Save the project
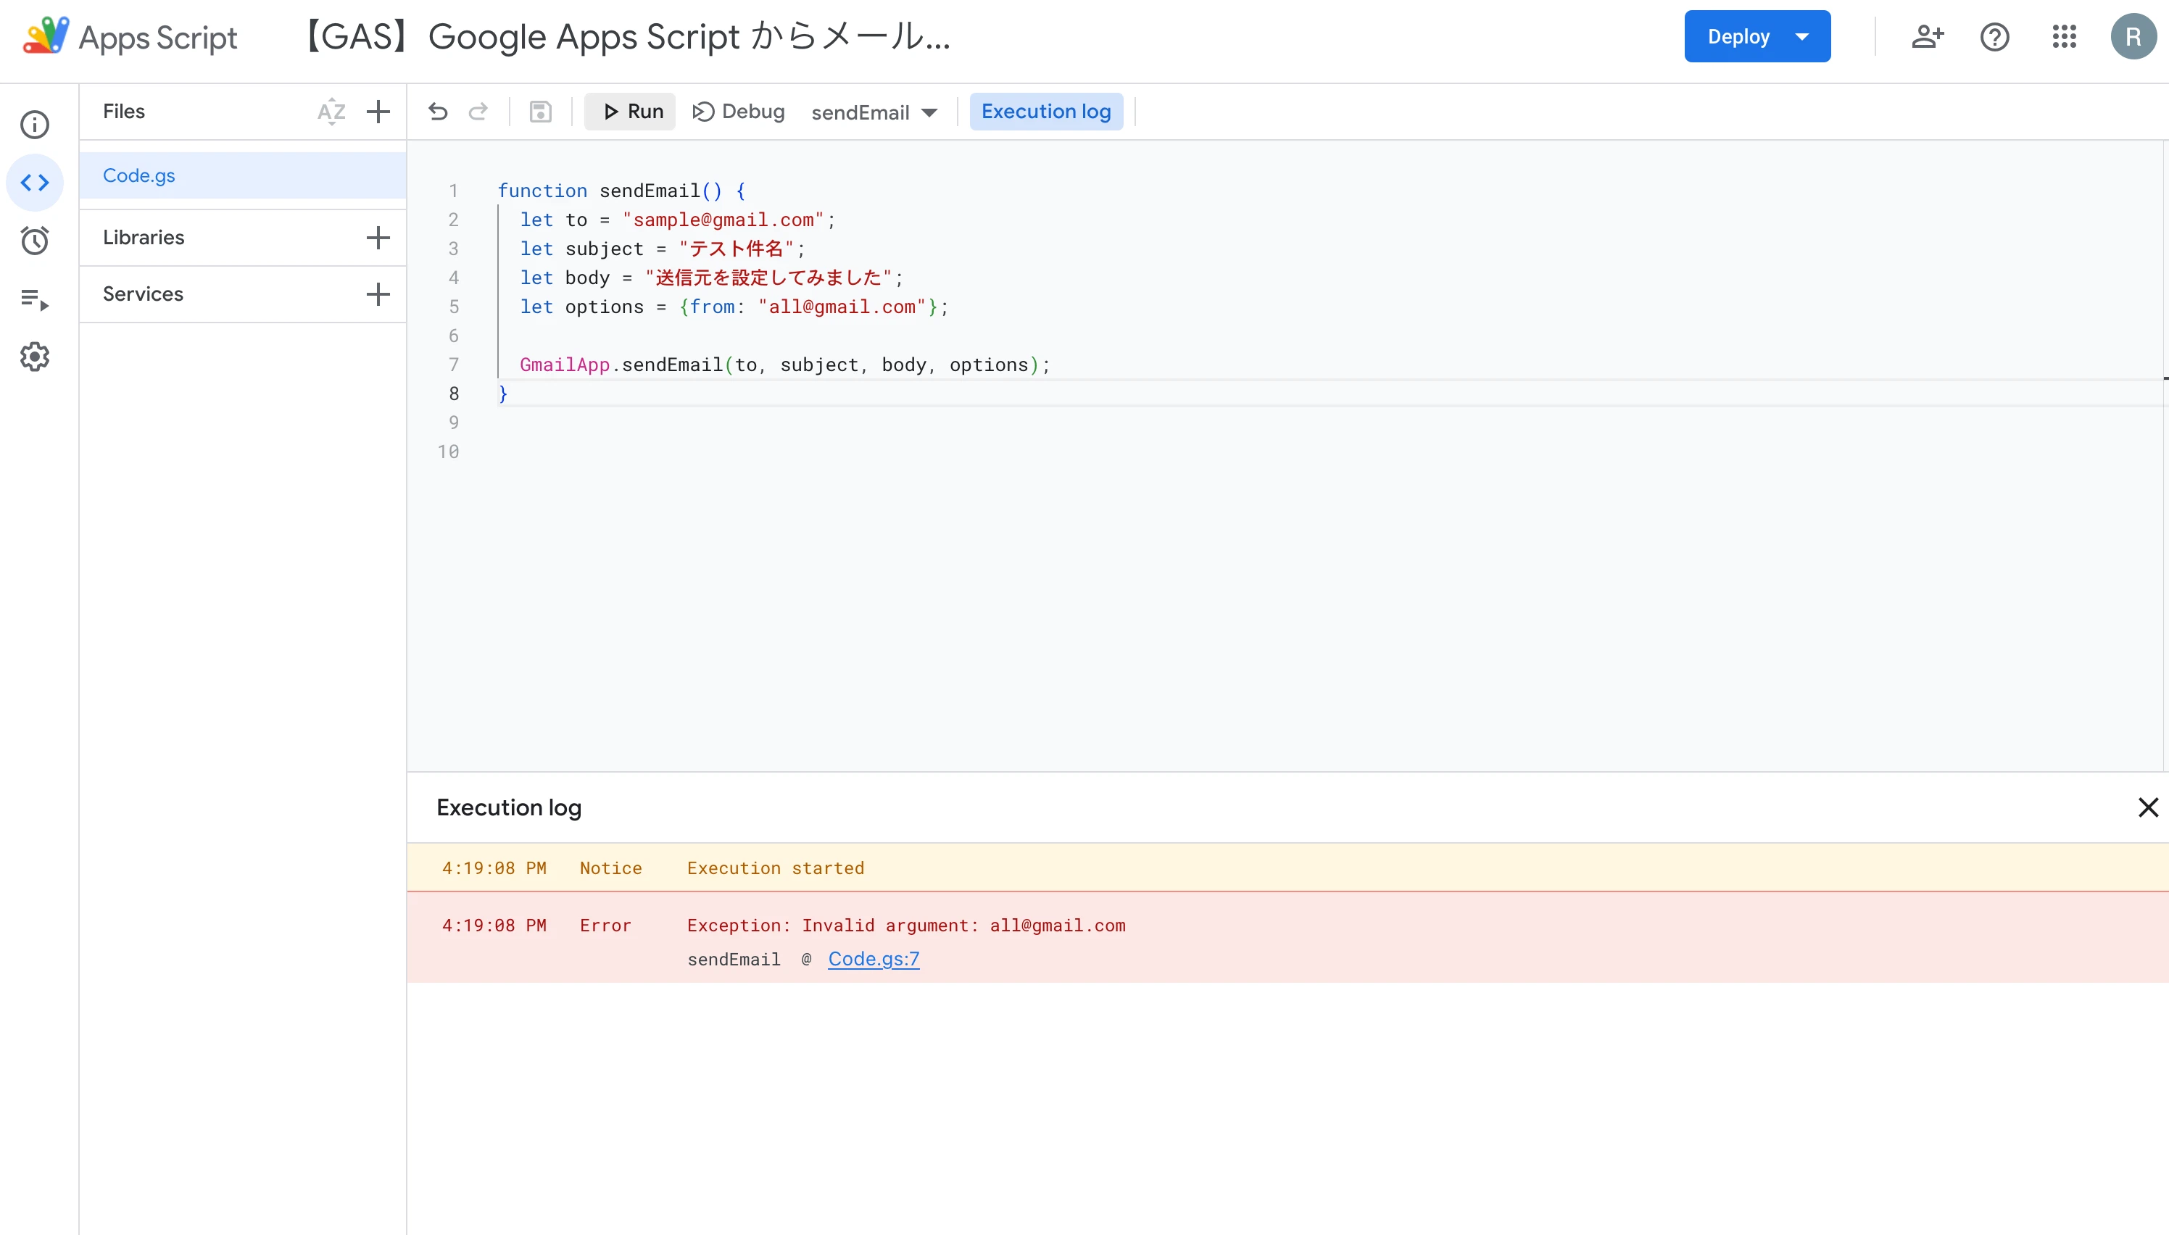The height and width of the screenshot is (1235, 2169). (540, 111)
